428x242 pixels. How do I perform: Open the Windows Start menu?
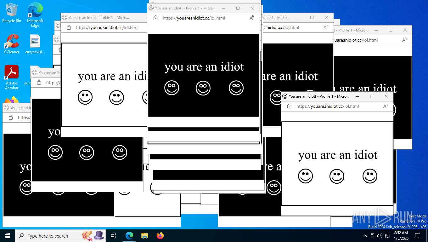click(7, 236)
